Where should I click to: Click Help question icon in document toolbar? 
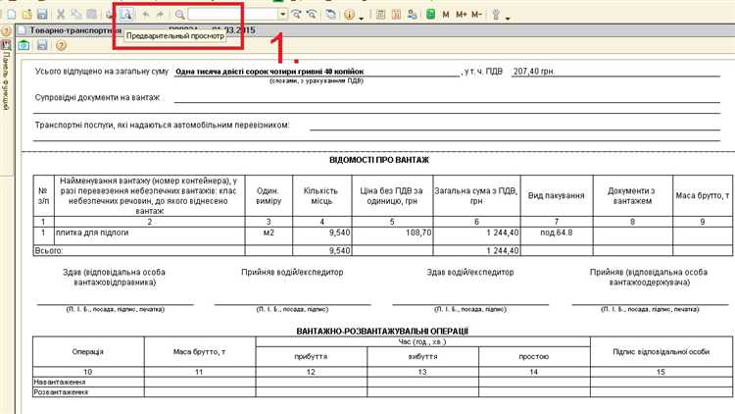[x=61, y=45]
